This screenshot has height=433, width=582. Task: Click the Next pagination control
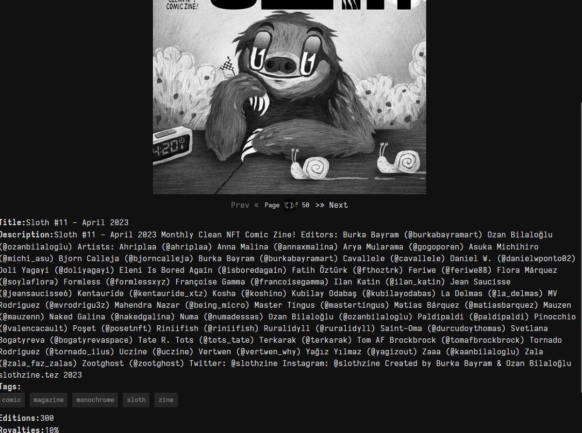pyautogui.click(x=338, y=205)
